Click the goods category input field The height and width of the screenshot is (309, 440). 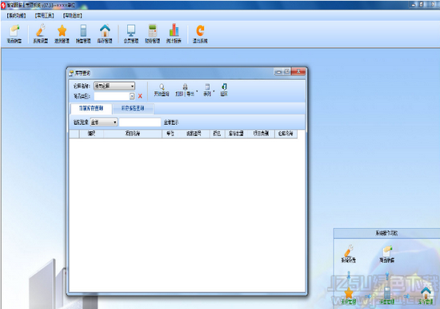click(112, 96)
